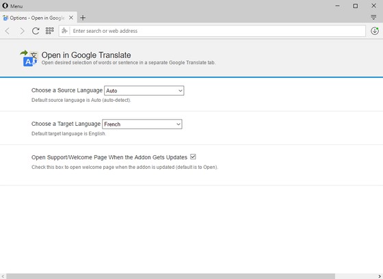This screenshot has height=279, width=383.
Task: Open the downloads icon
Action: click(x=375, y=31)
